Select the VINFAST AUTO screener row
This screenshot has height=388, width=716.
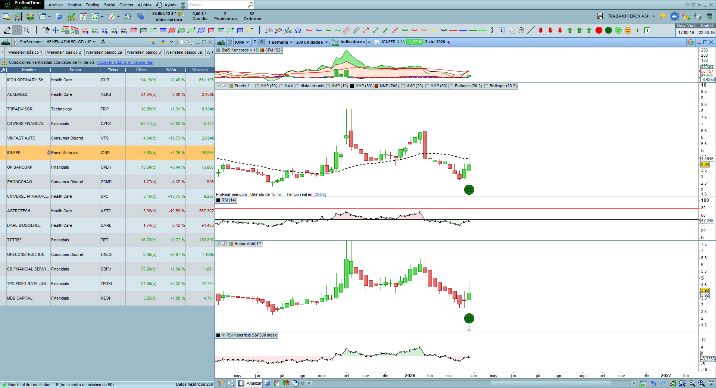tap(107, 138)
